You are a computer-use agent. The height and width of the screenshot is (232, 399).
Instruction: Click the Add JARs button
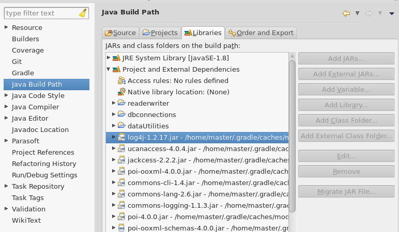[346, 59]
